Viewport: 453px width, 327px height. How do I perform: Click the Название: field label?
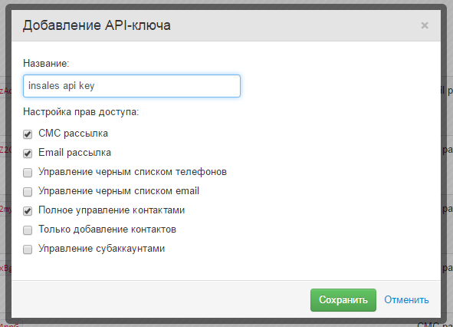click(46, 64)
